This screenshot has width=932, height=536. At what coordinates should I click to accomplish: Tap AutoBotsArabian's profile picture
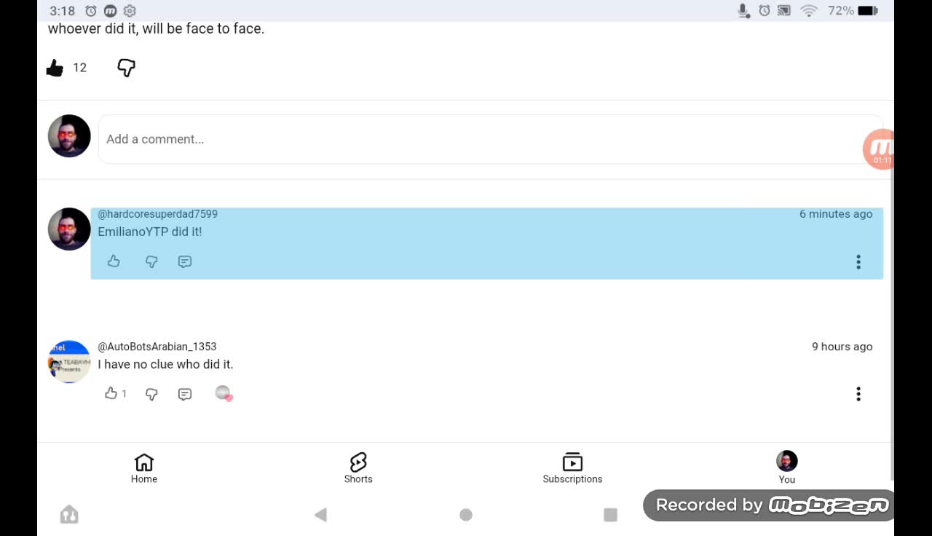coord(68,360)
